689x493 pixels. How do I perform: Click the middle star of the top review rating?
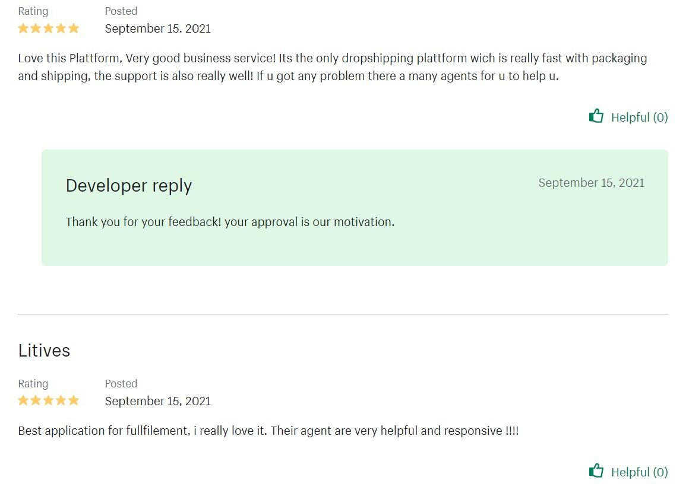[48, 28]
